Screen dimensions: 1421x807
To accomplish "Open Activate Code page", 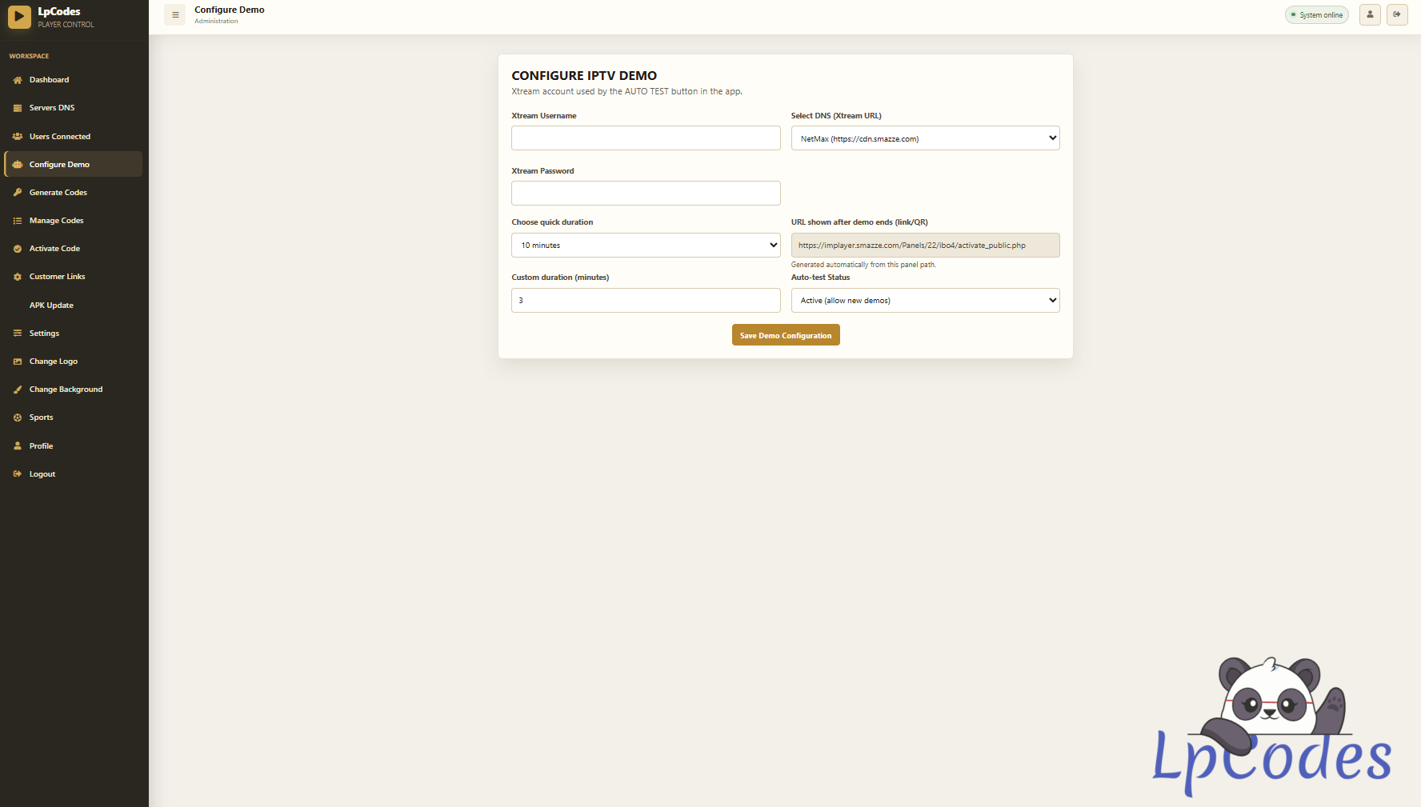I will 74,249.
